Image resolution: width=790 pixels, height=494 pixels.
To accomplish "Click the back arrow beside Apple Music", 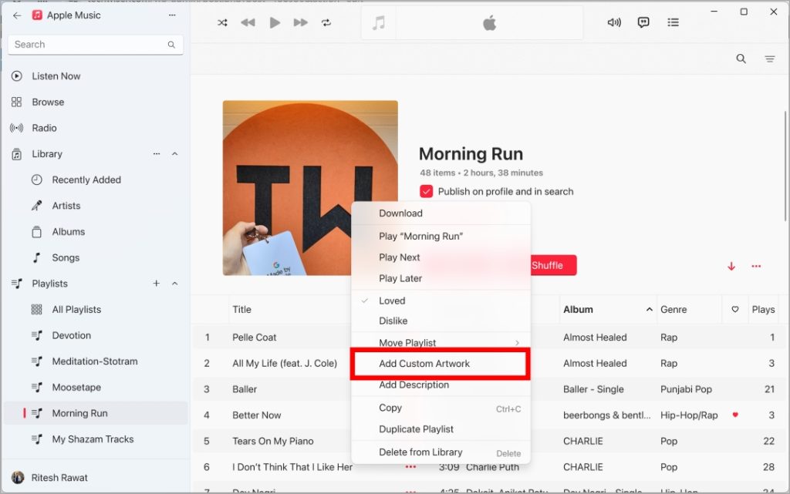I will [x=17, y=15].
